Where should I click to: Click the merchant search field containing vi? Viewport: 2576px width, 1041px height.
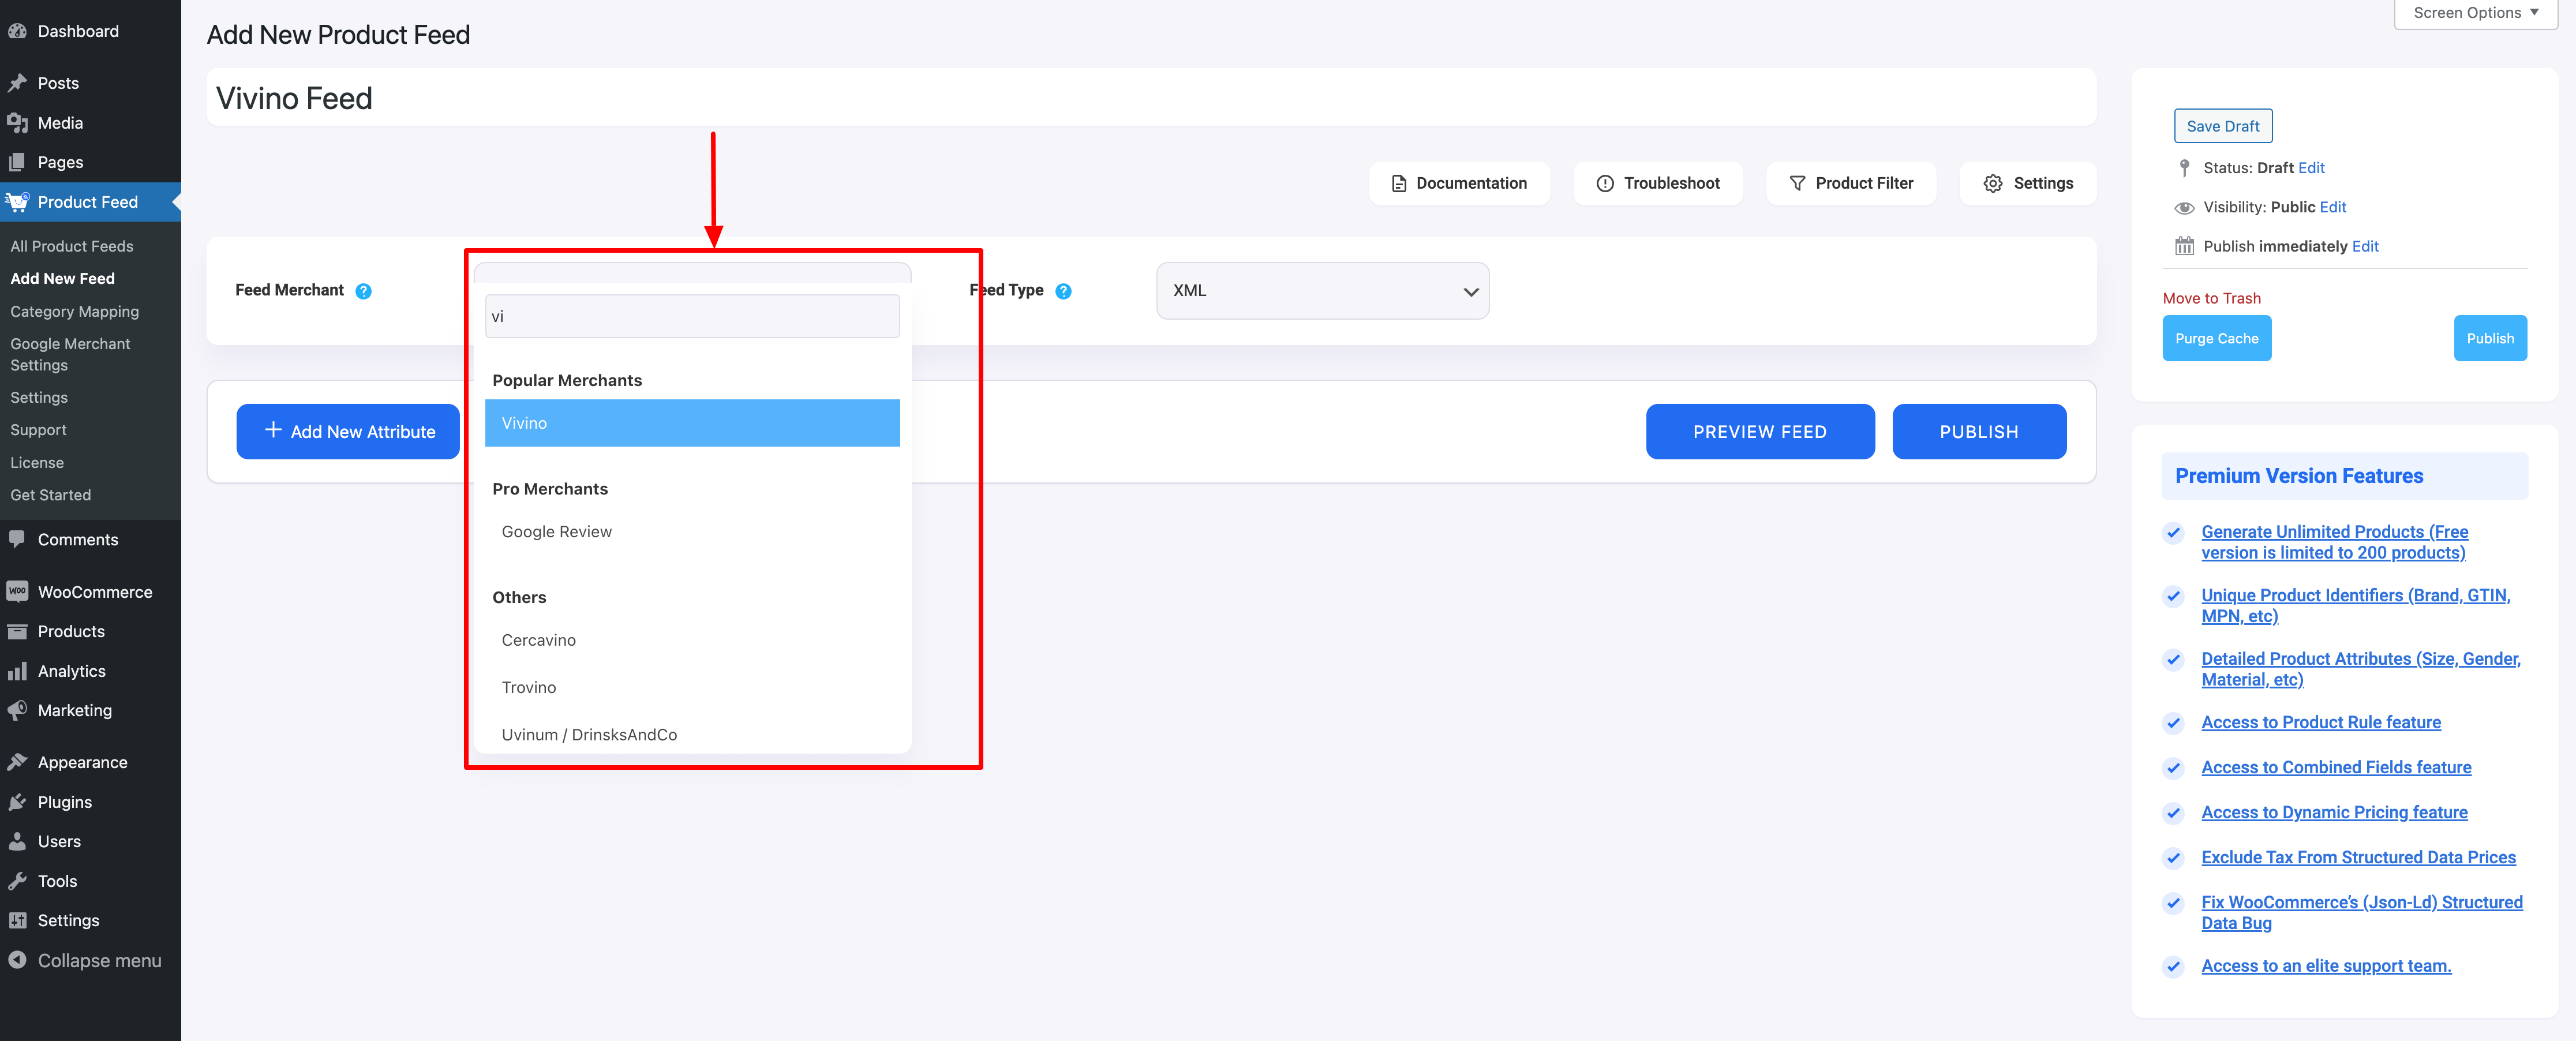pyautogui.click(x=692, y=317)
